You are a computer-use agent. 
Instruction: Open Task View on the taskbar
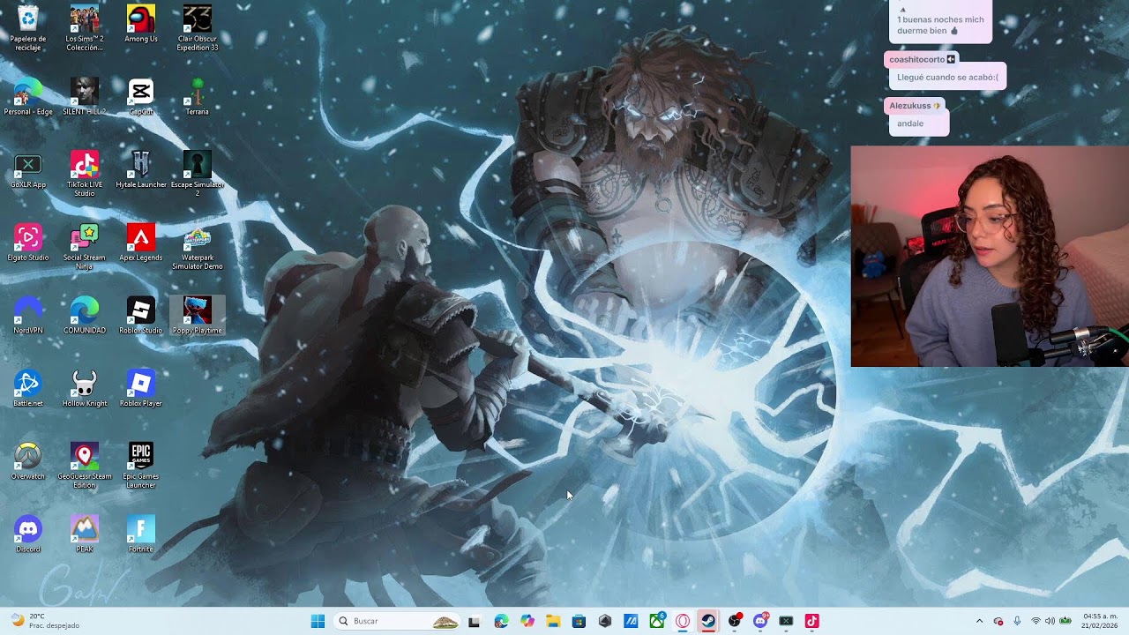tap(474, 621)
